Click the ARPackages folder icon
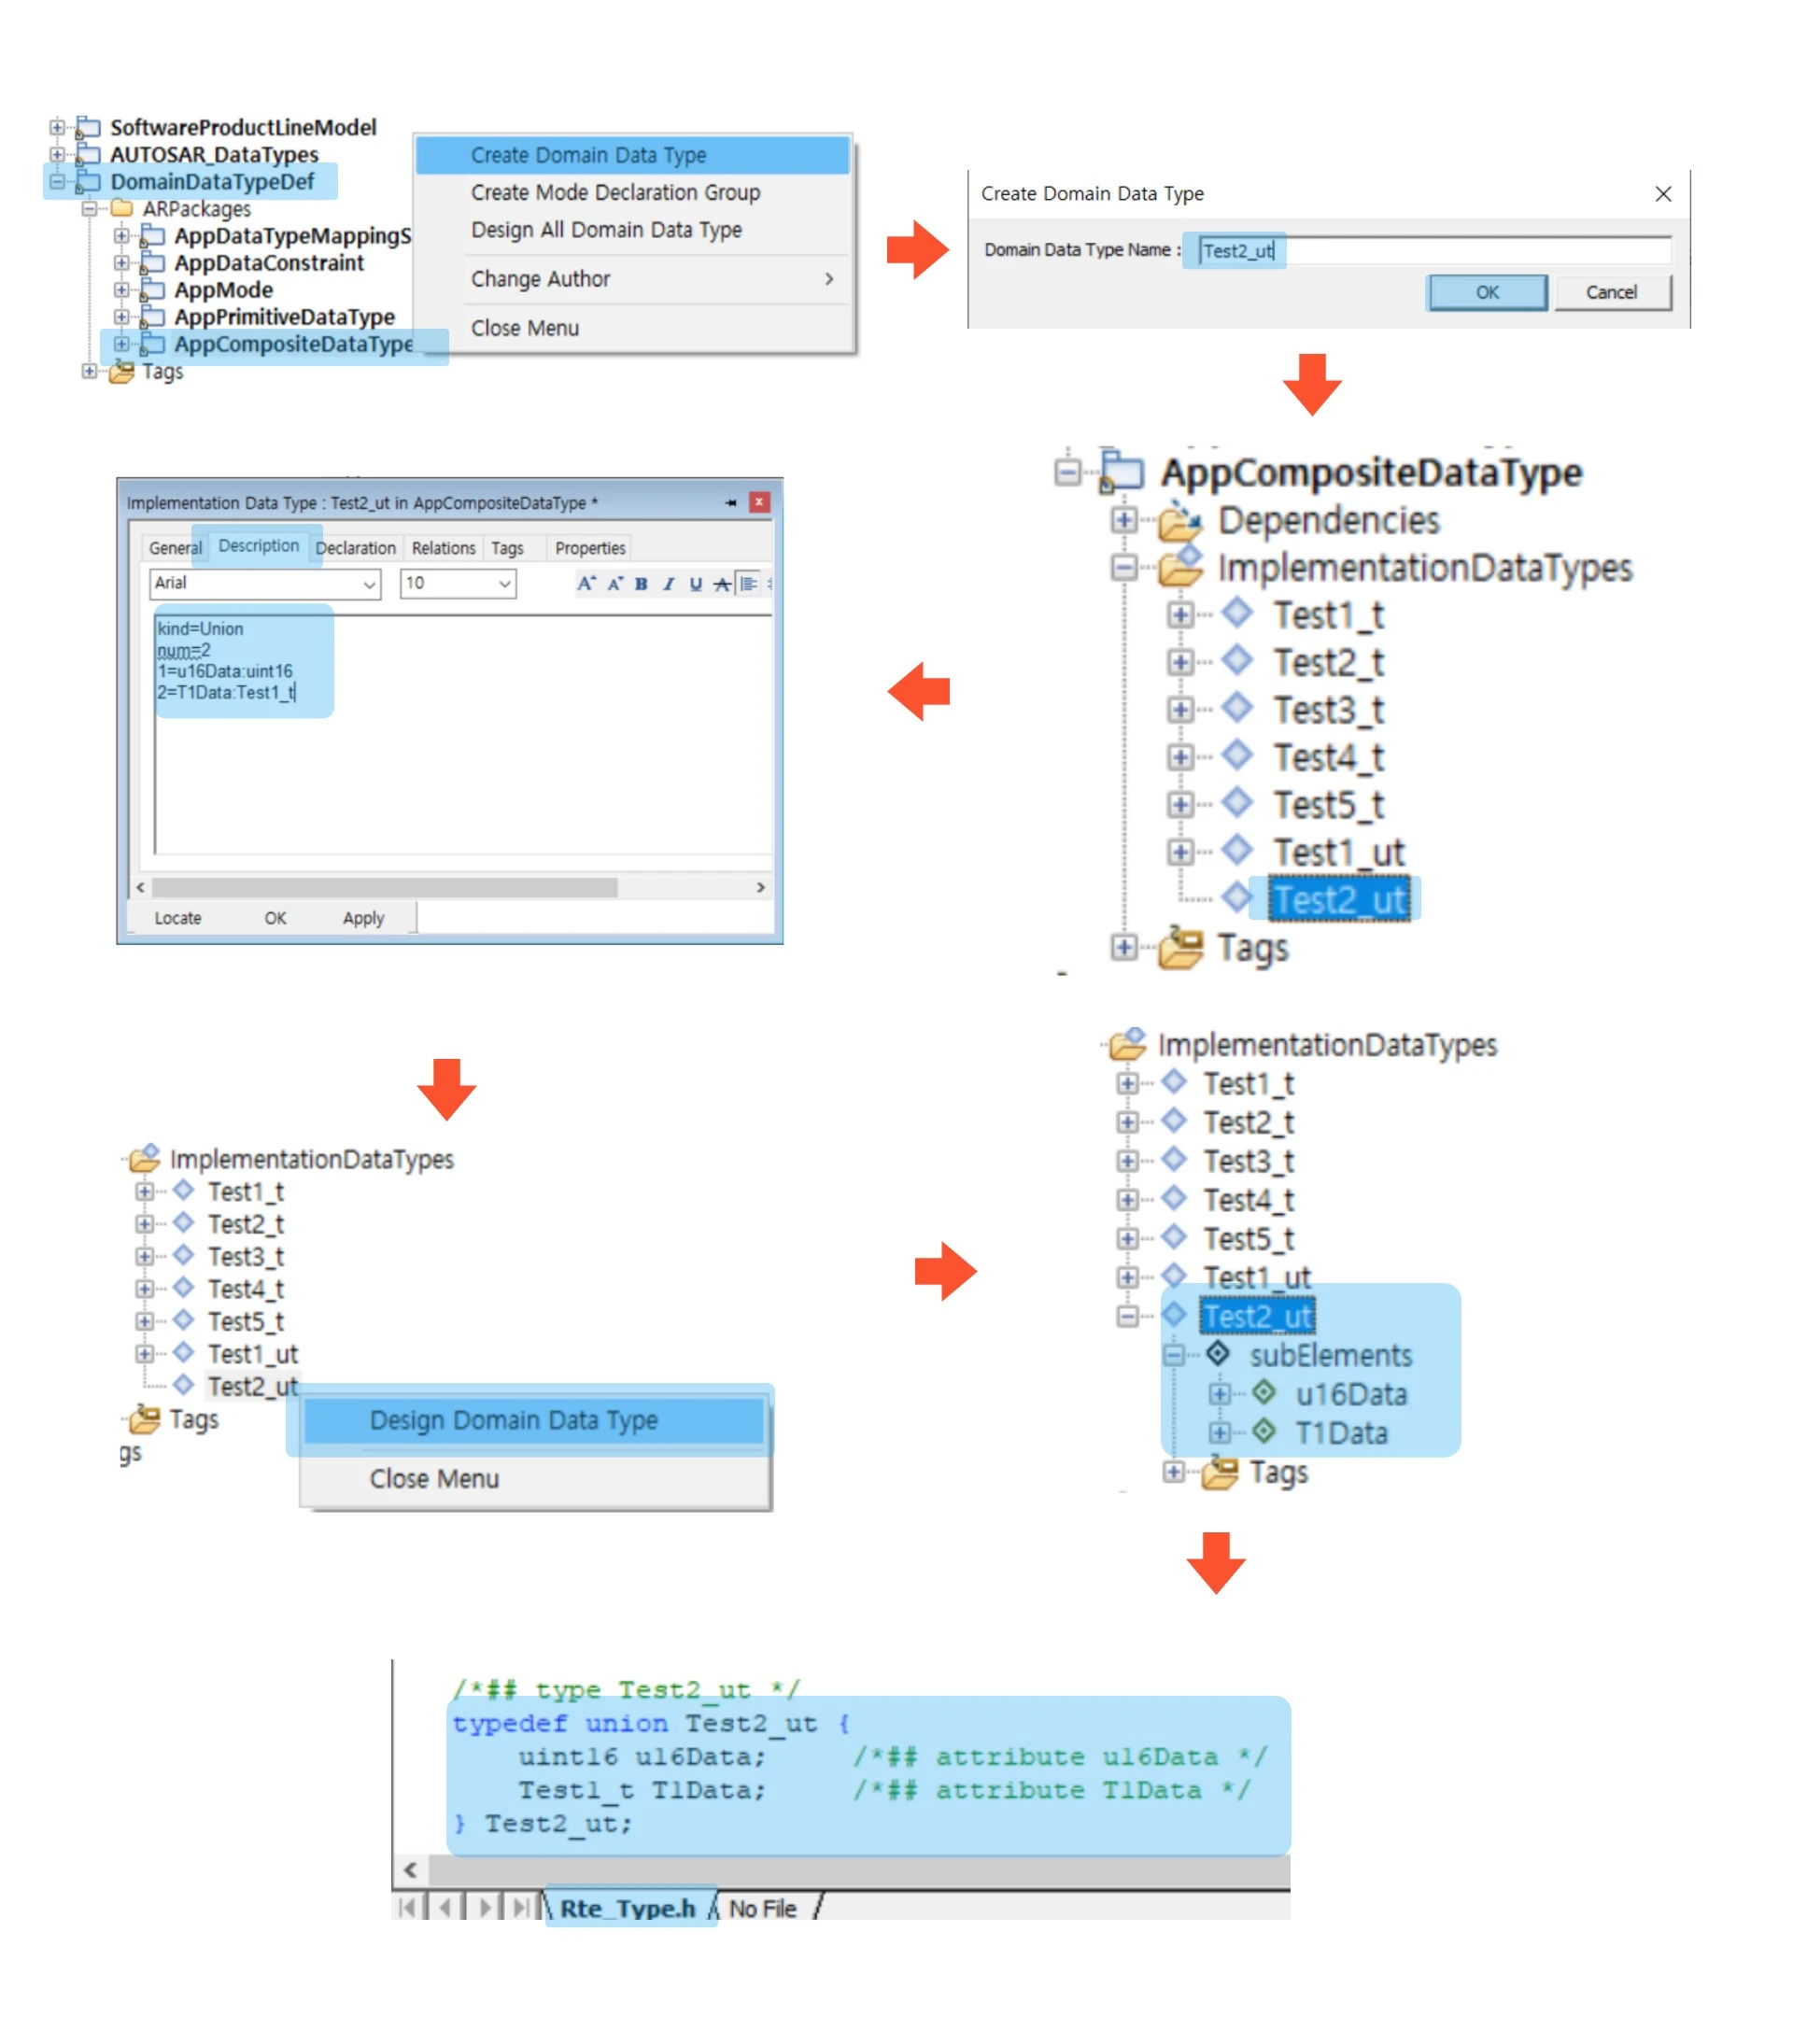Screen dimensions: 1793x2017 click(121, 208)
